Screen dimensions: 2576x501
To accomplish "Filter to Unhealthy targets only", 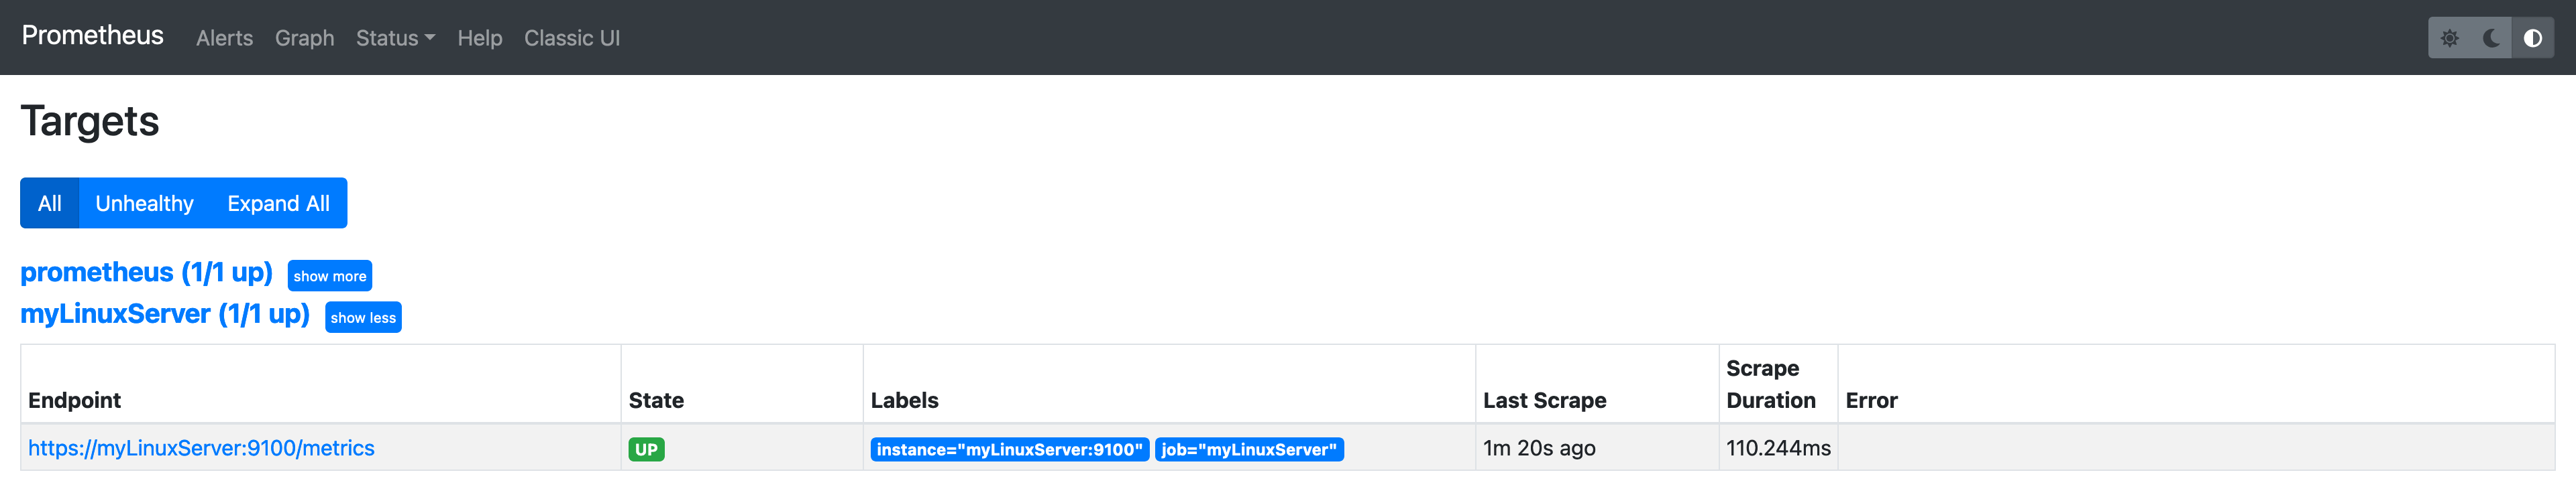I will click(144, 204).
